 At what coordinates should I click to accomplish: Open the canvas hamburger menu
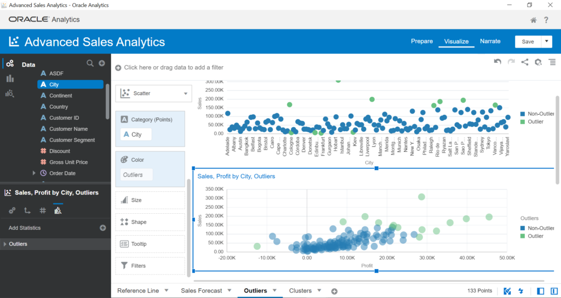pyautogui.click(x=552, y=62)
